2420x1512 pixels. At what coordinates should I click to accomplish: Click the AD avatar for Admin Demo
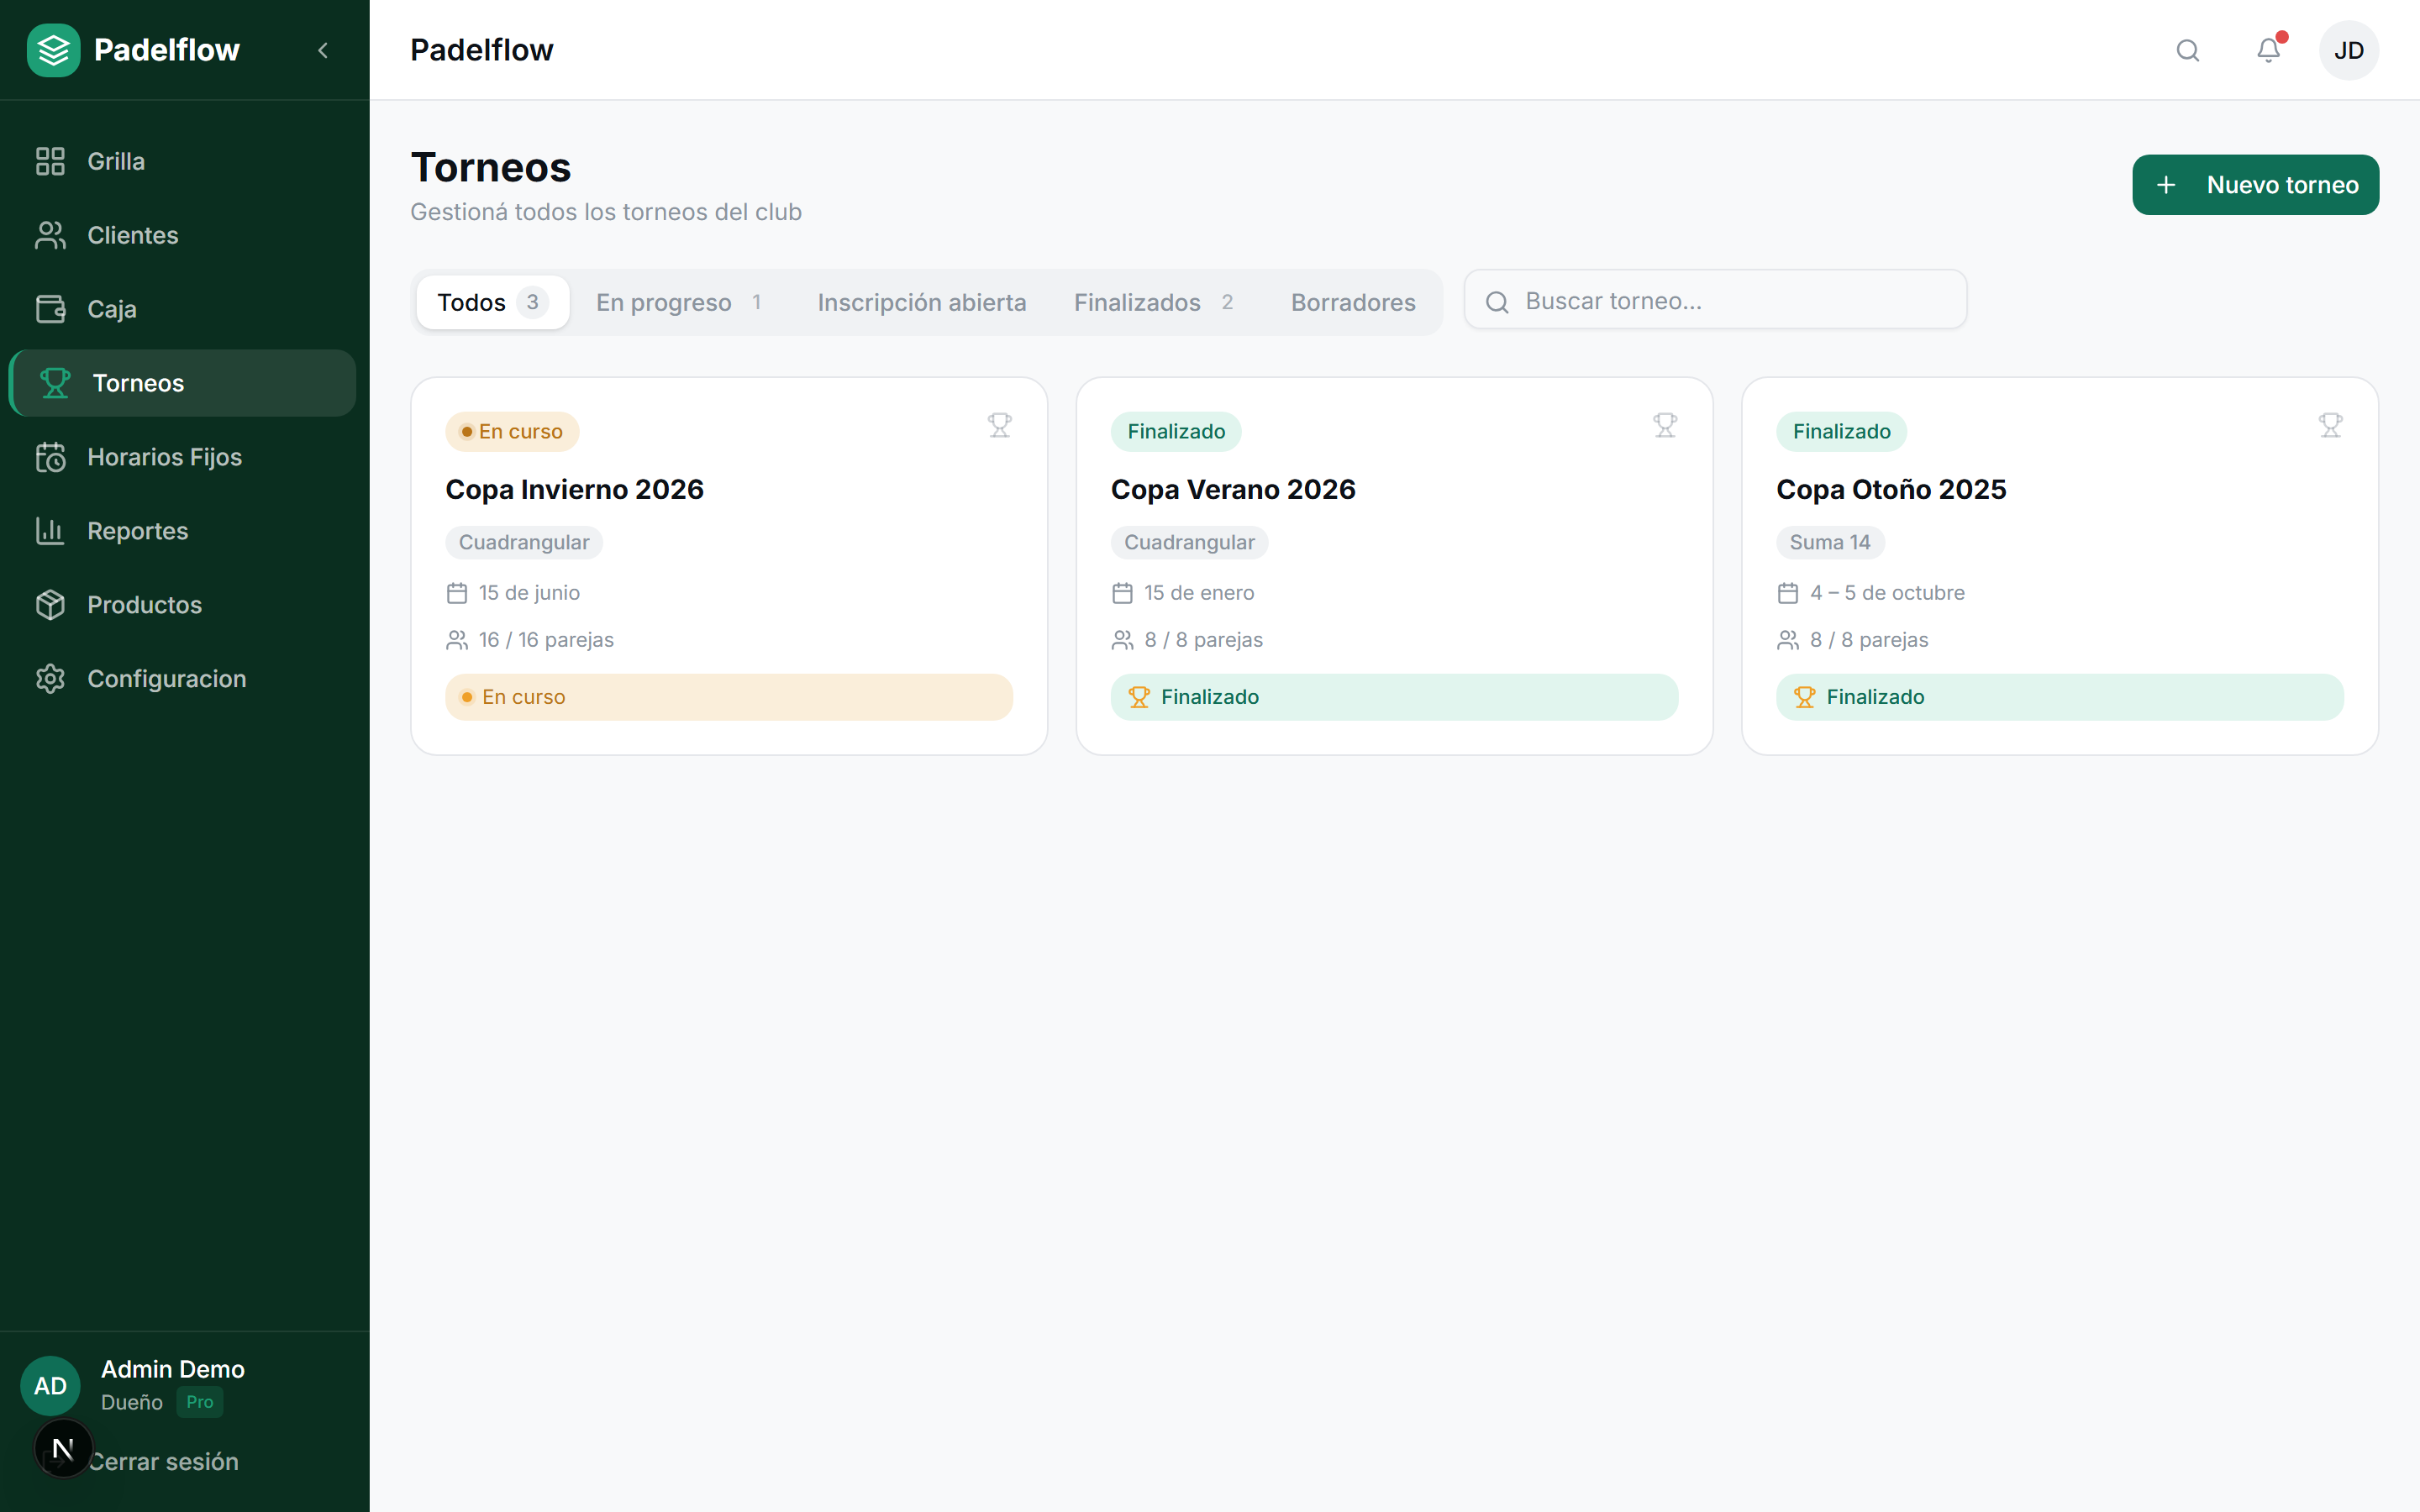[x=50, y=1386]
